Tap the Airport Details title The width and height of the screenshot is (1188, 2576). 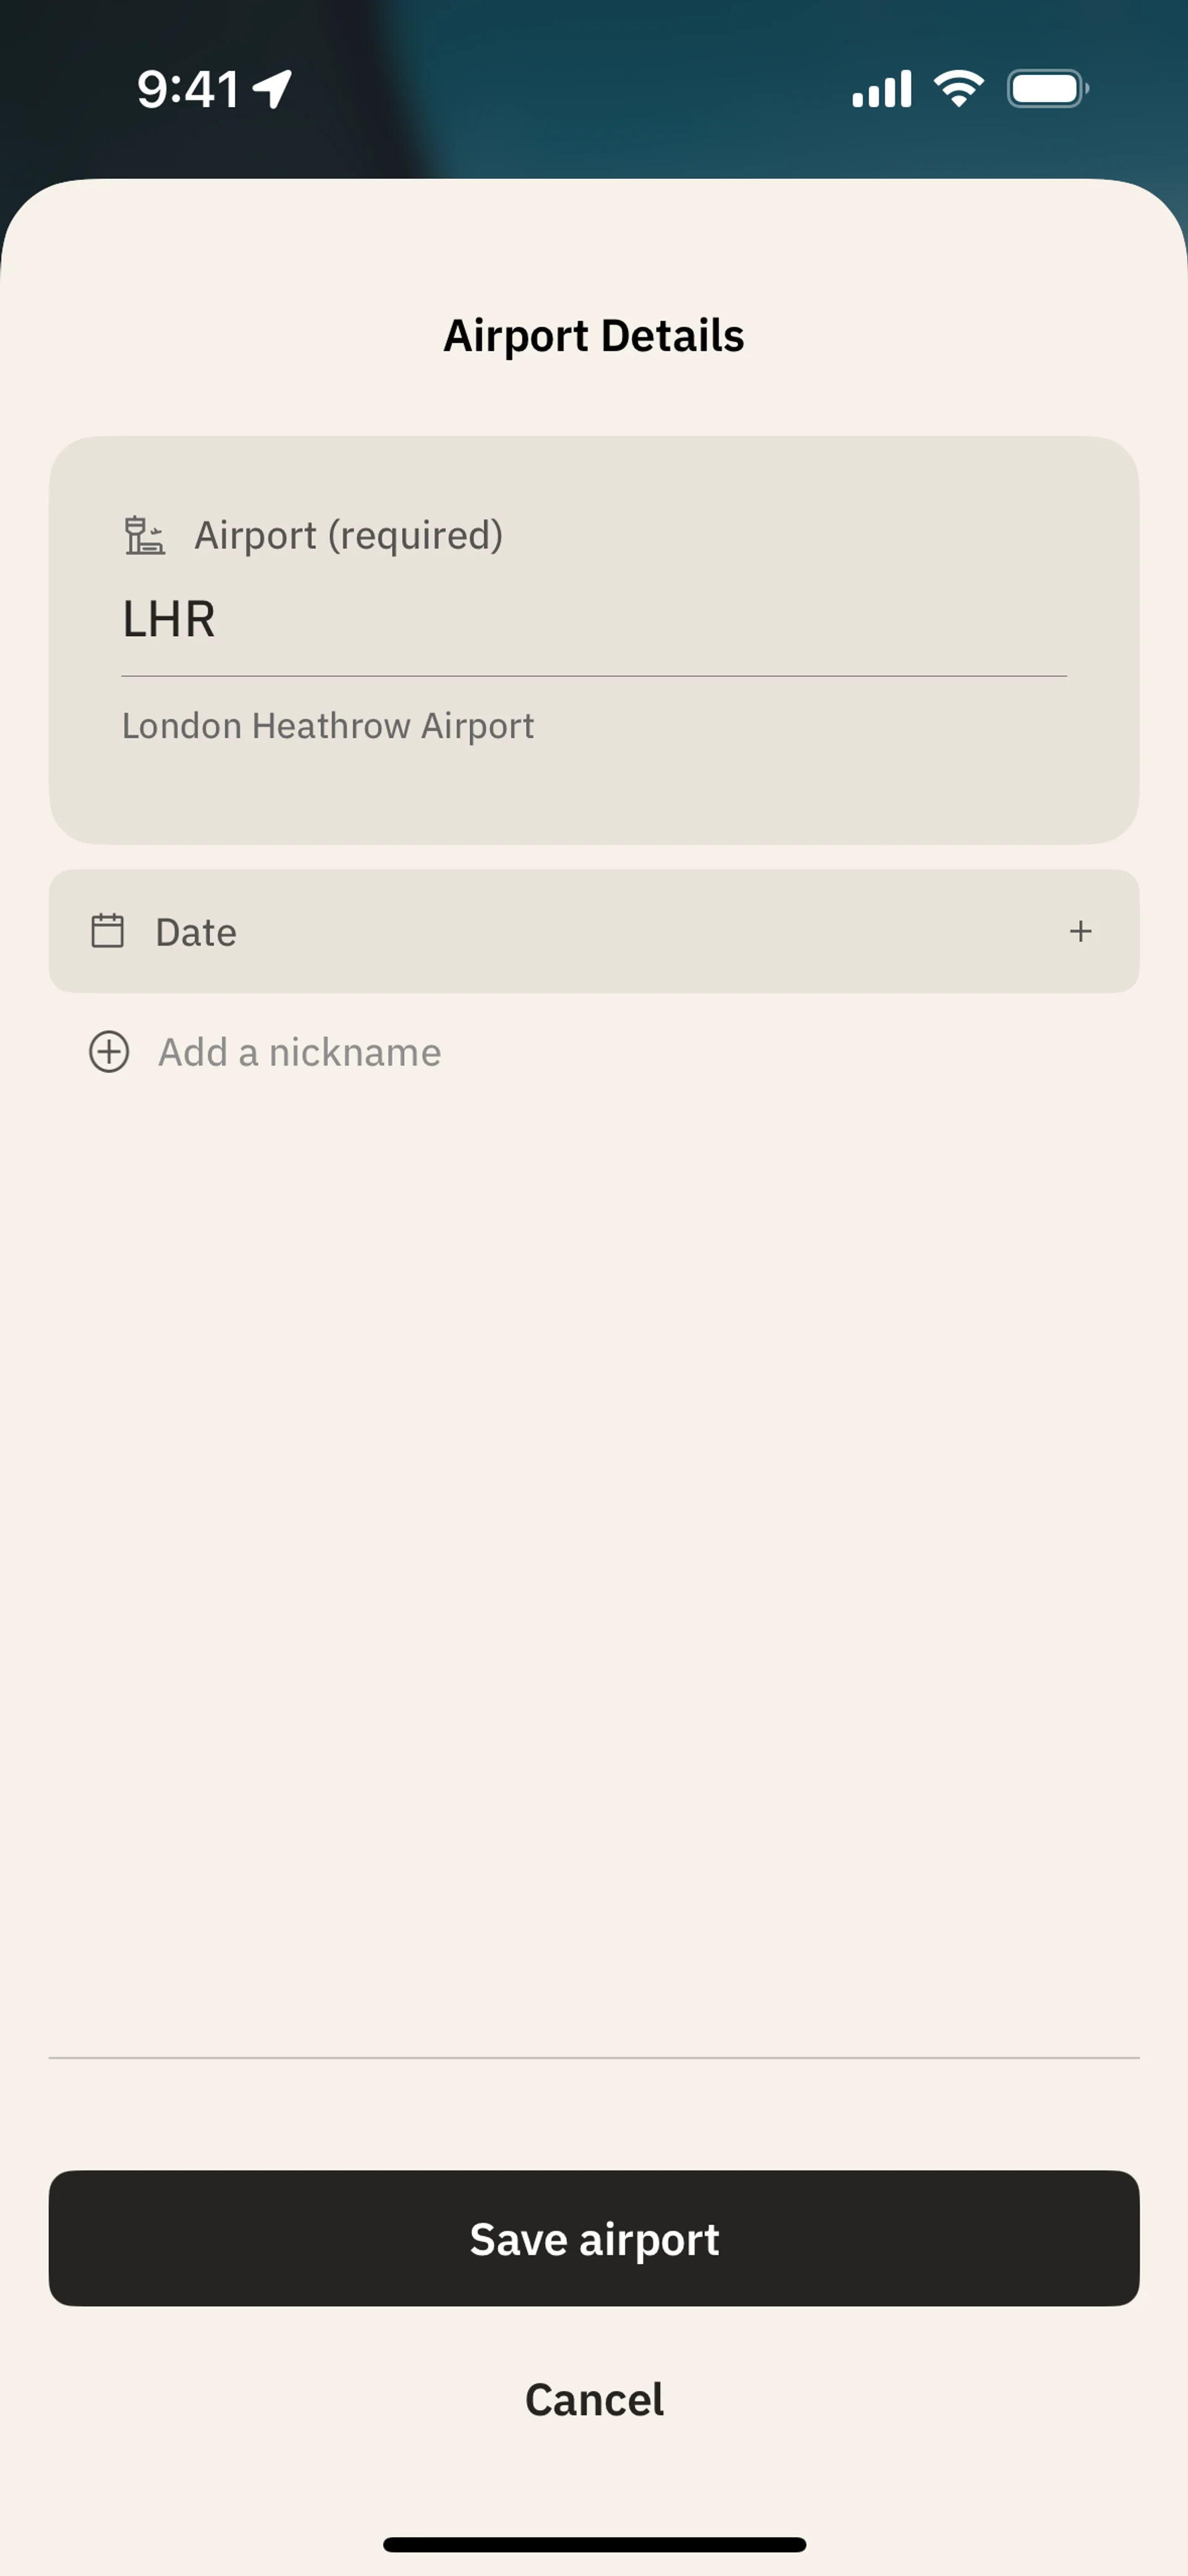point(594,336)
